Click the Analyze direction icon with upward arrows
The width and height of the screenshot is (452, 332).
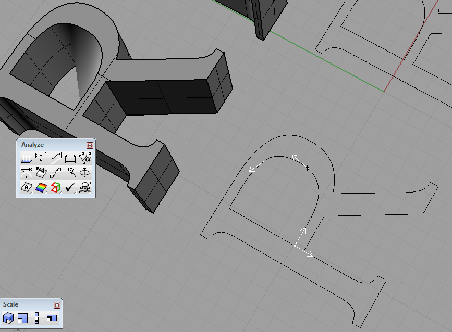[x=26, y=157]
